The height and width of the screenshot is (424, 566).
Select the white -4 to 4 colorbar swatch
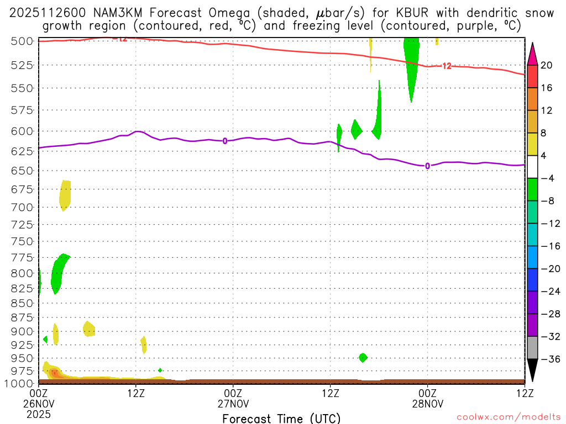[x=532, y=167]
